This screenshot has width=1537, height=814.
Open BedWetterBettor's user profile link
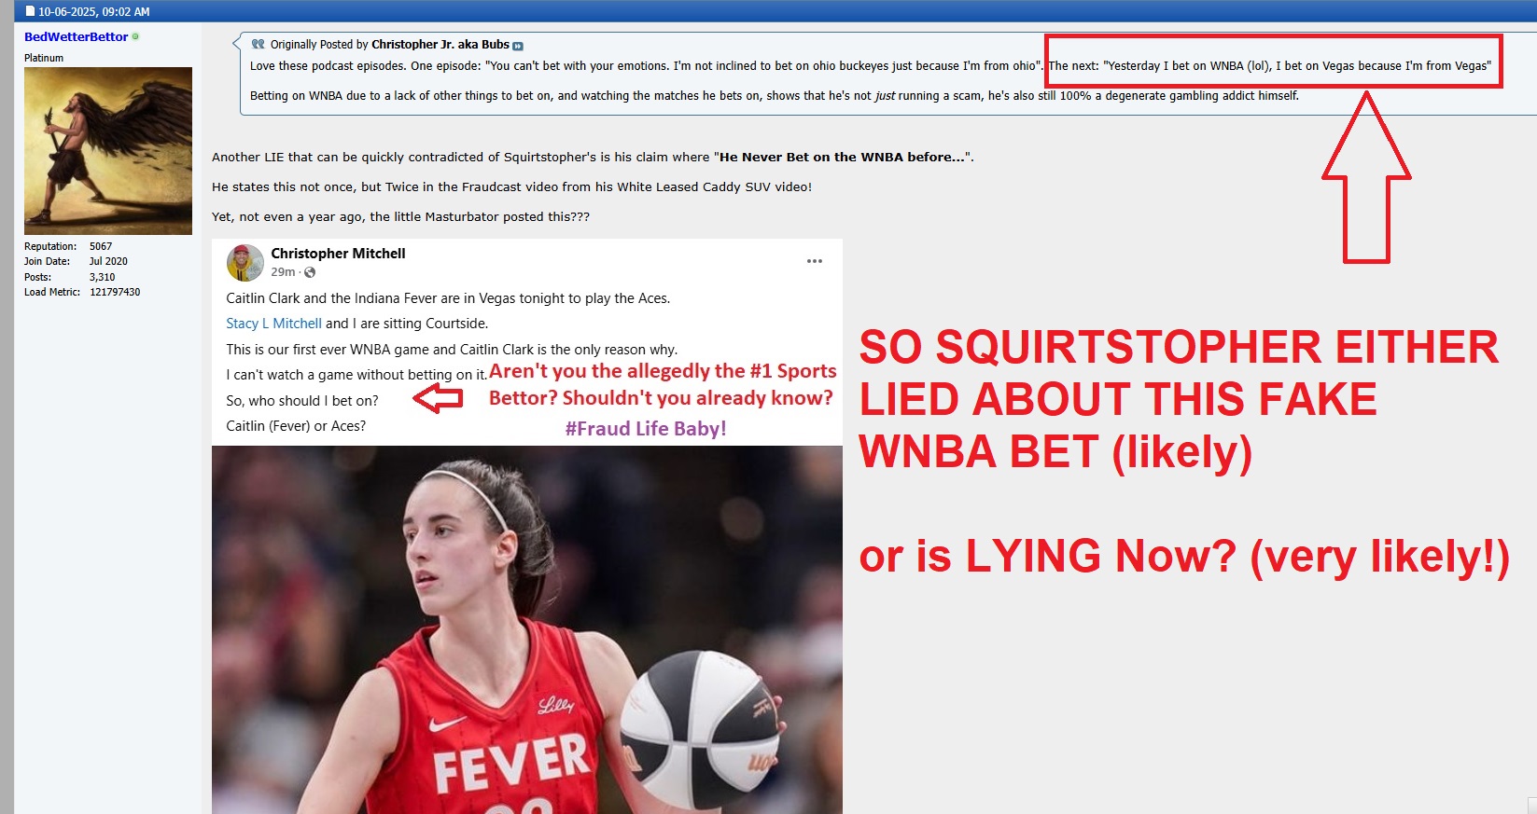[76, 36]
